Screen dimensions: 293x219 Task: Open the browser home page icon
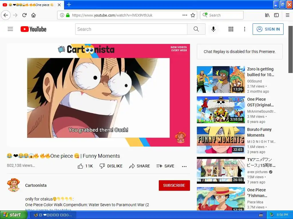click(x=33, y=15)
